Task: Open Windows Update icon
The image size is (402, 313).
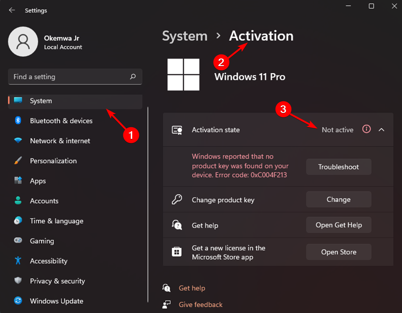Action: click(x=18, y=301)
